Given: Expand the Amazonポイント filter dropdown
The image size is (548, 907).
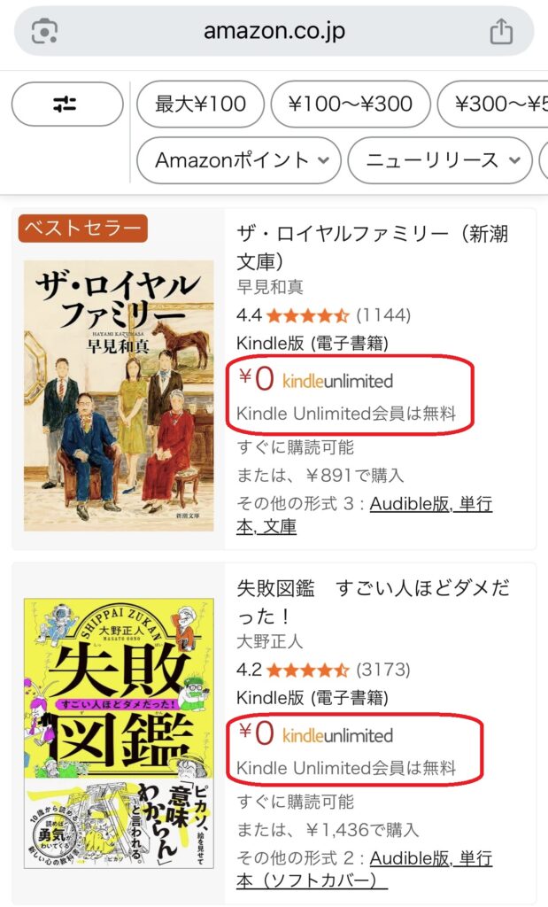Looking at the screenshot, I should click(x=238, y=160).
